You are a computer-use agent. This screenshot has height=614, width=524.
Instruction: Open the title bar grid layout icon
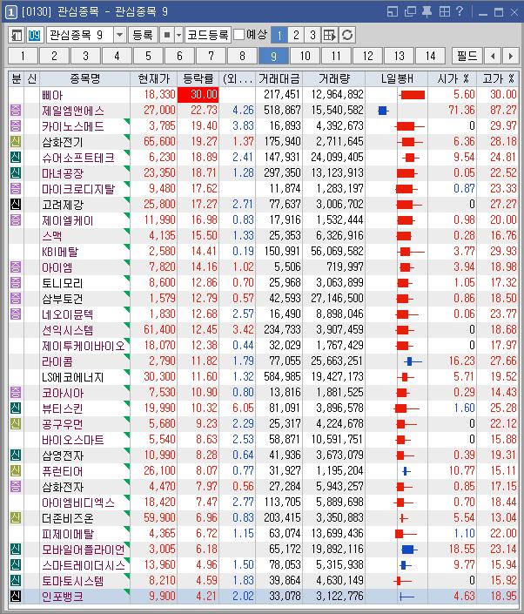[445, 11]
